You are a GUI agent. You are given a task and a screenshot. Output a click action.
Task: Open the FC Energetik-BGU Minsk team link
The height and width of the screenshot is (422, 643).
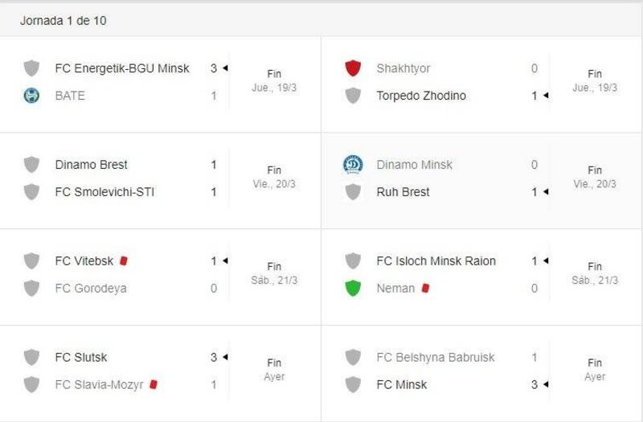pyautogui.click(x=122, y=68)
